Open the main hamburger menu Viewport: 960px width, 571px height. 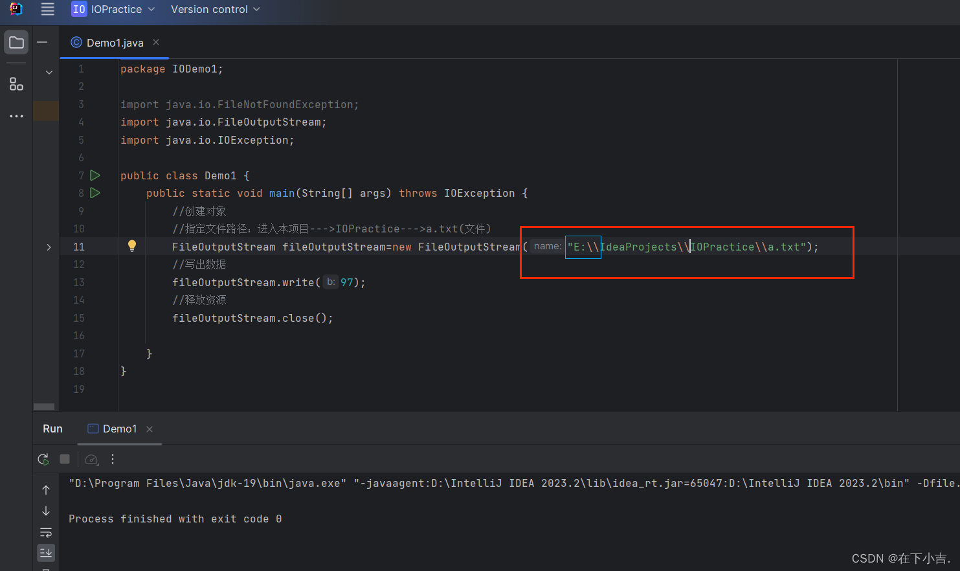coord(47,9)
